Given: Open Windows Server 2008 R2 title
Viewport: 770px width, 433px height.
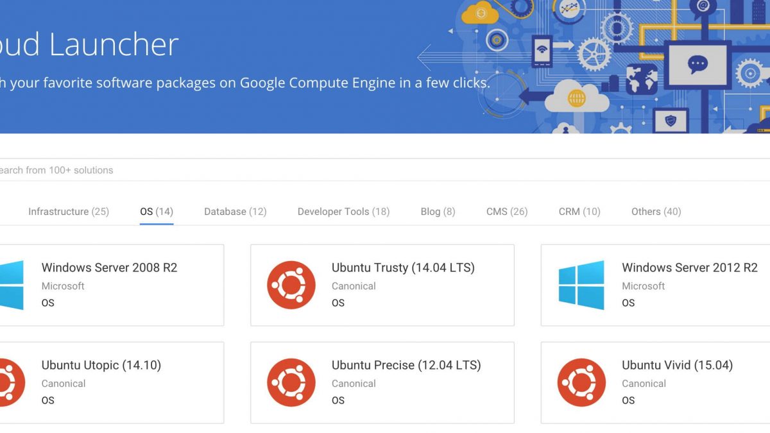Looking at the screenshot, I should tap(109, 267).
